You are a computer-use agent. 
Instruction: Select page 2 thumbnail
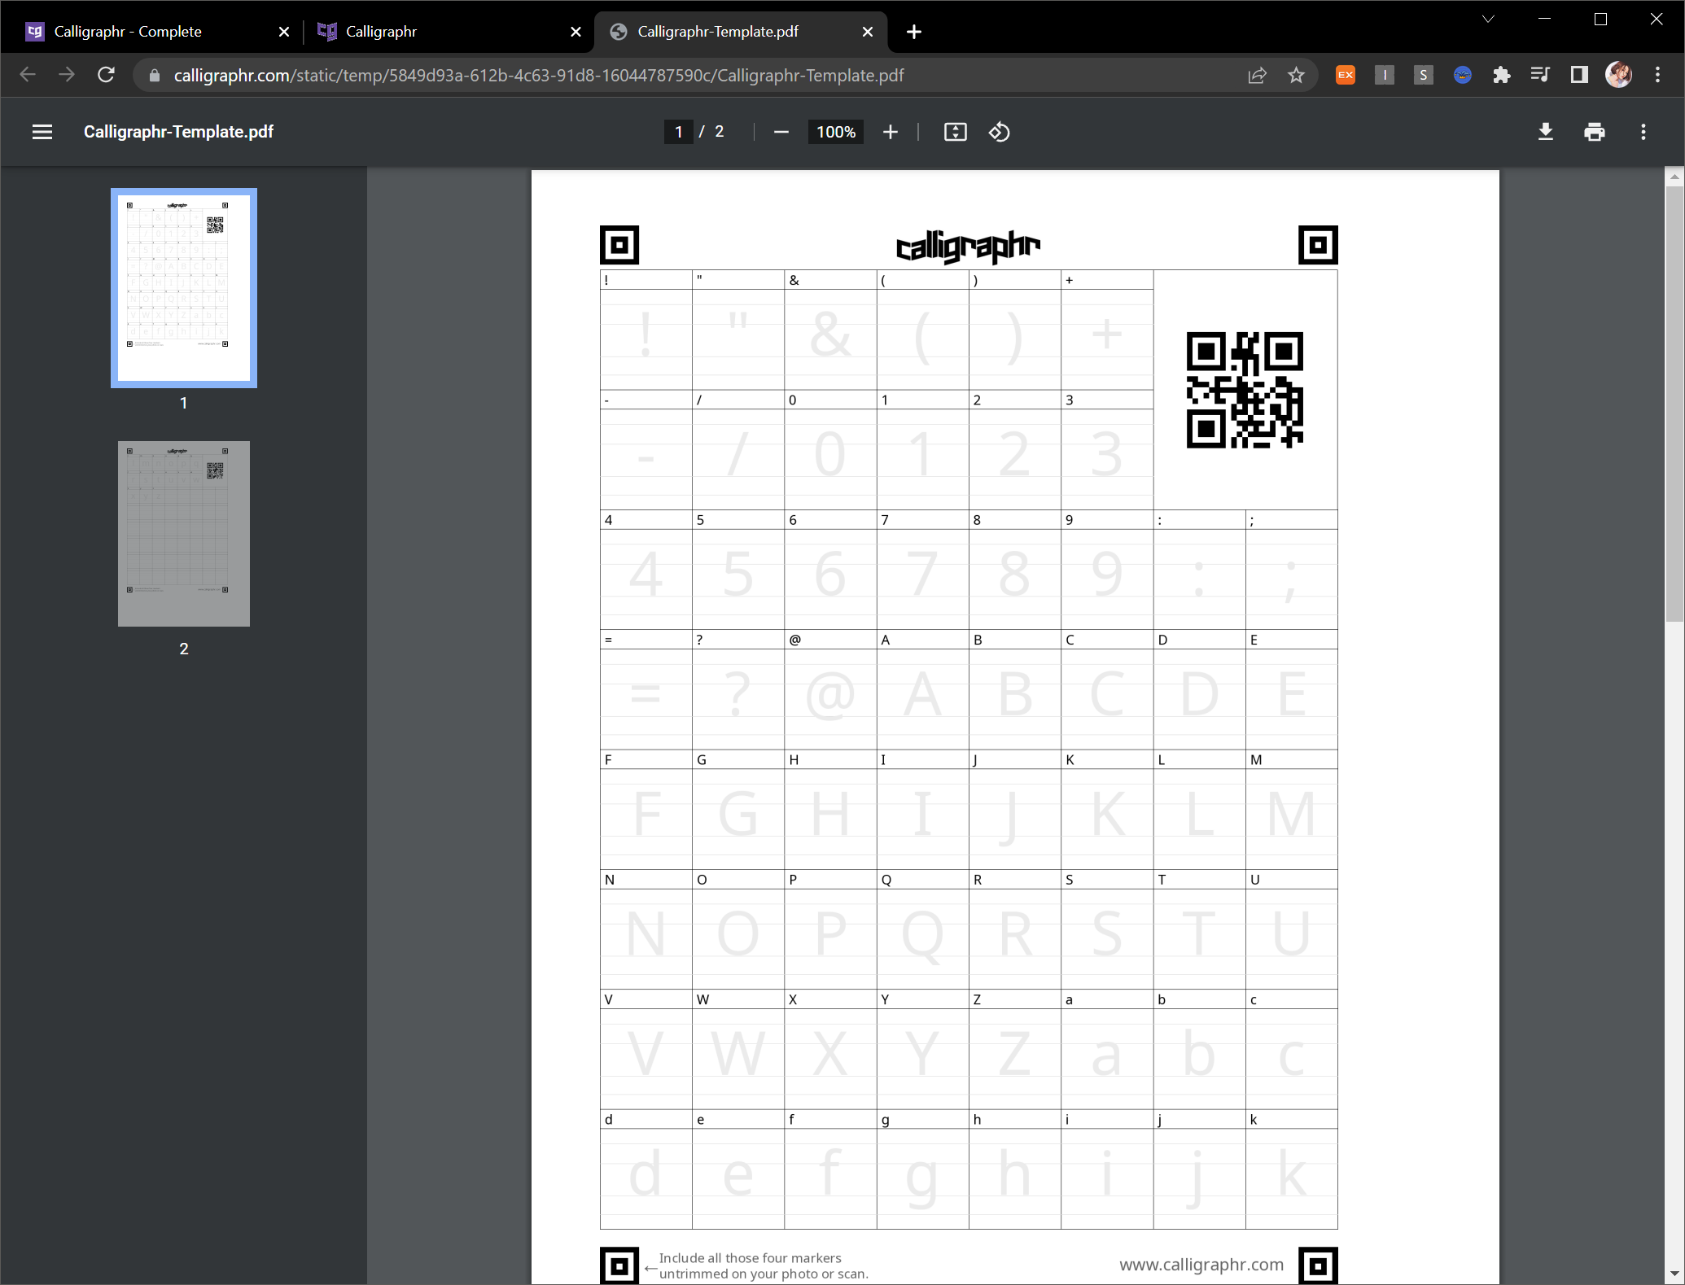(x=184, y=534)
